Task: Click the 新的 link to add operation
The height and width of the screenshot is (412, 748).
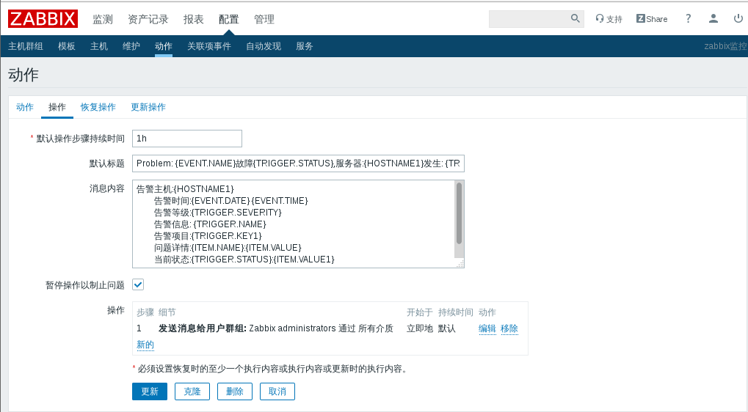Action: pos(145,345)
